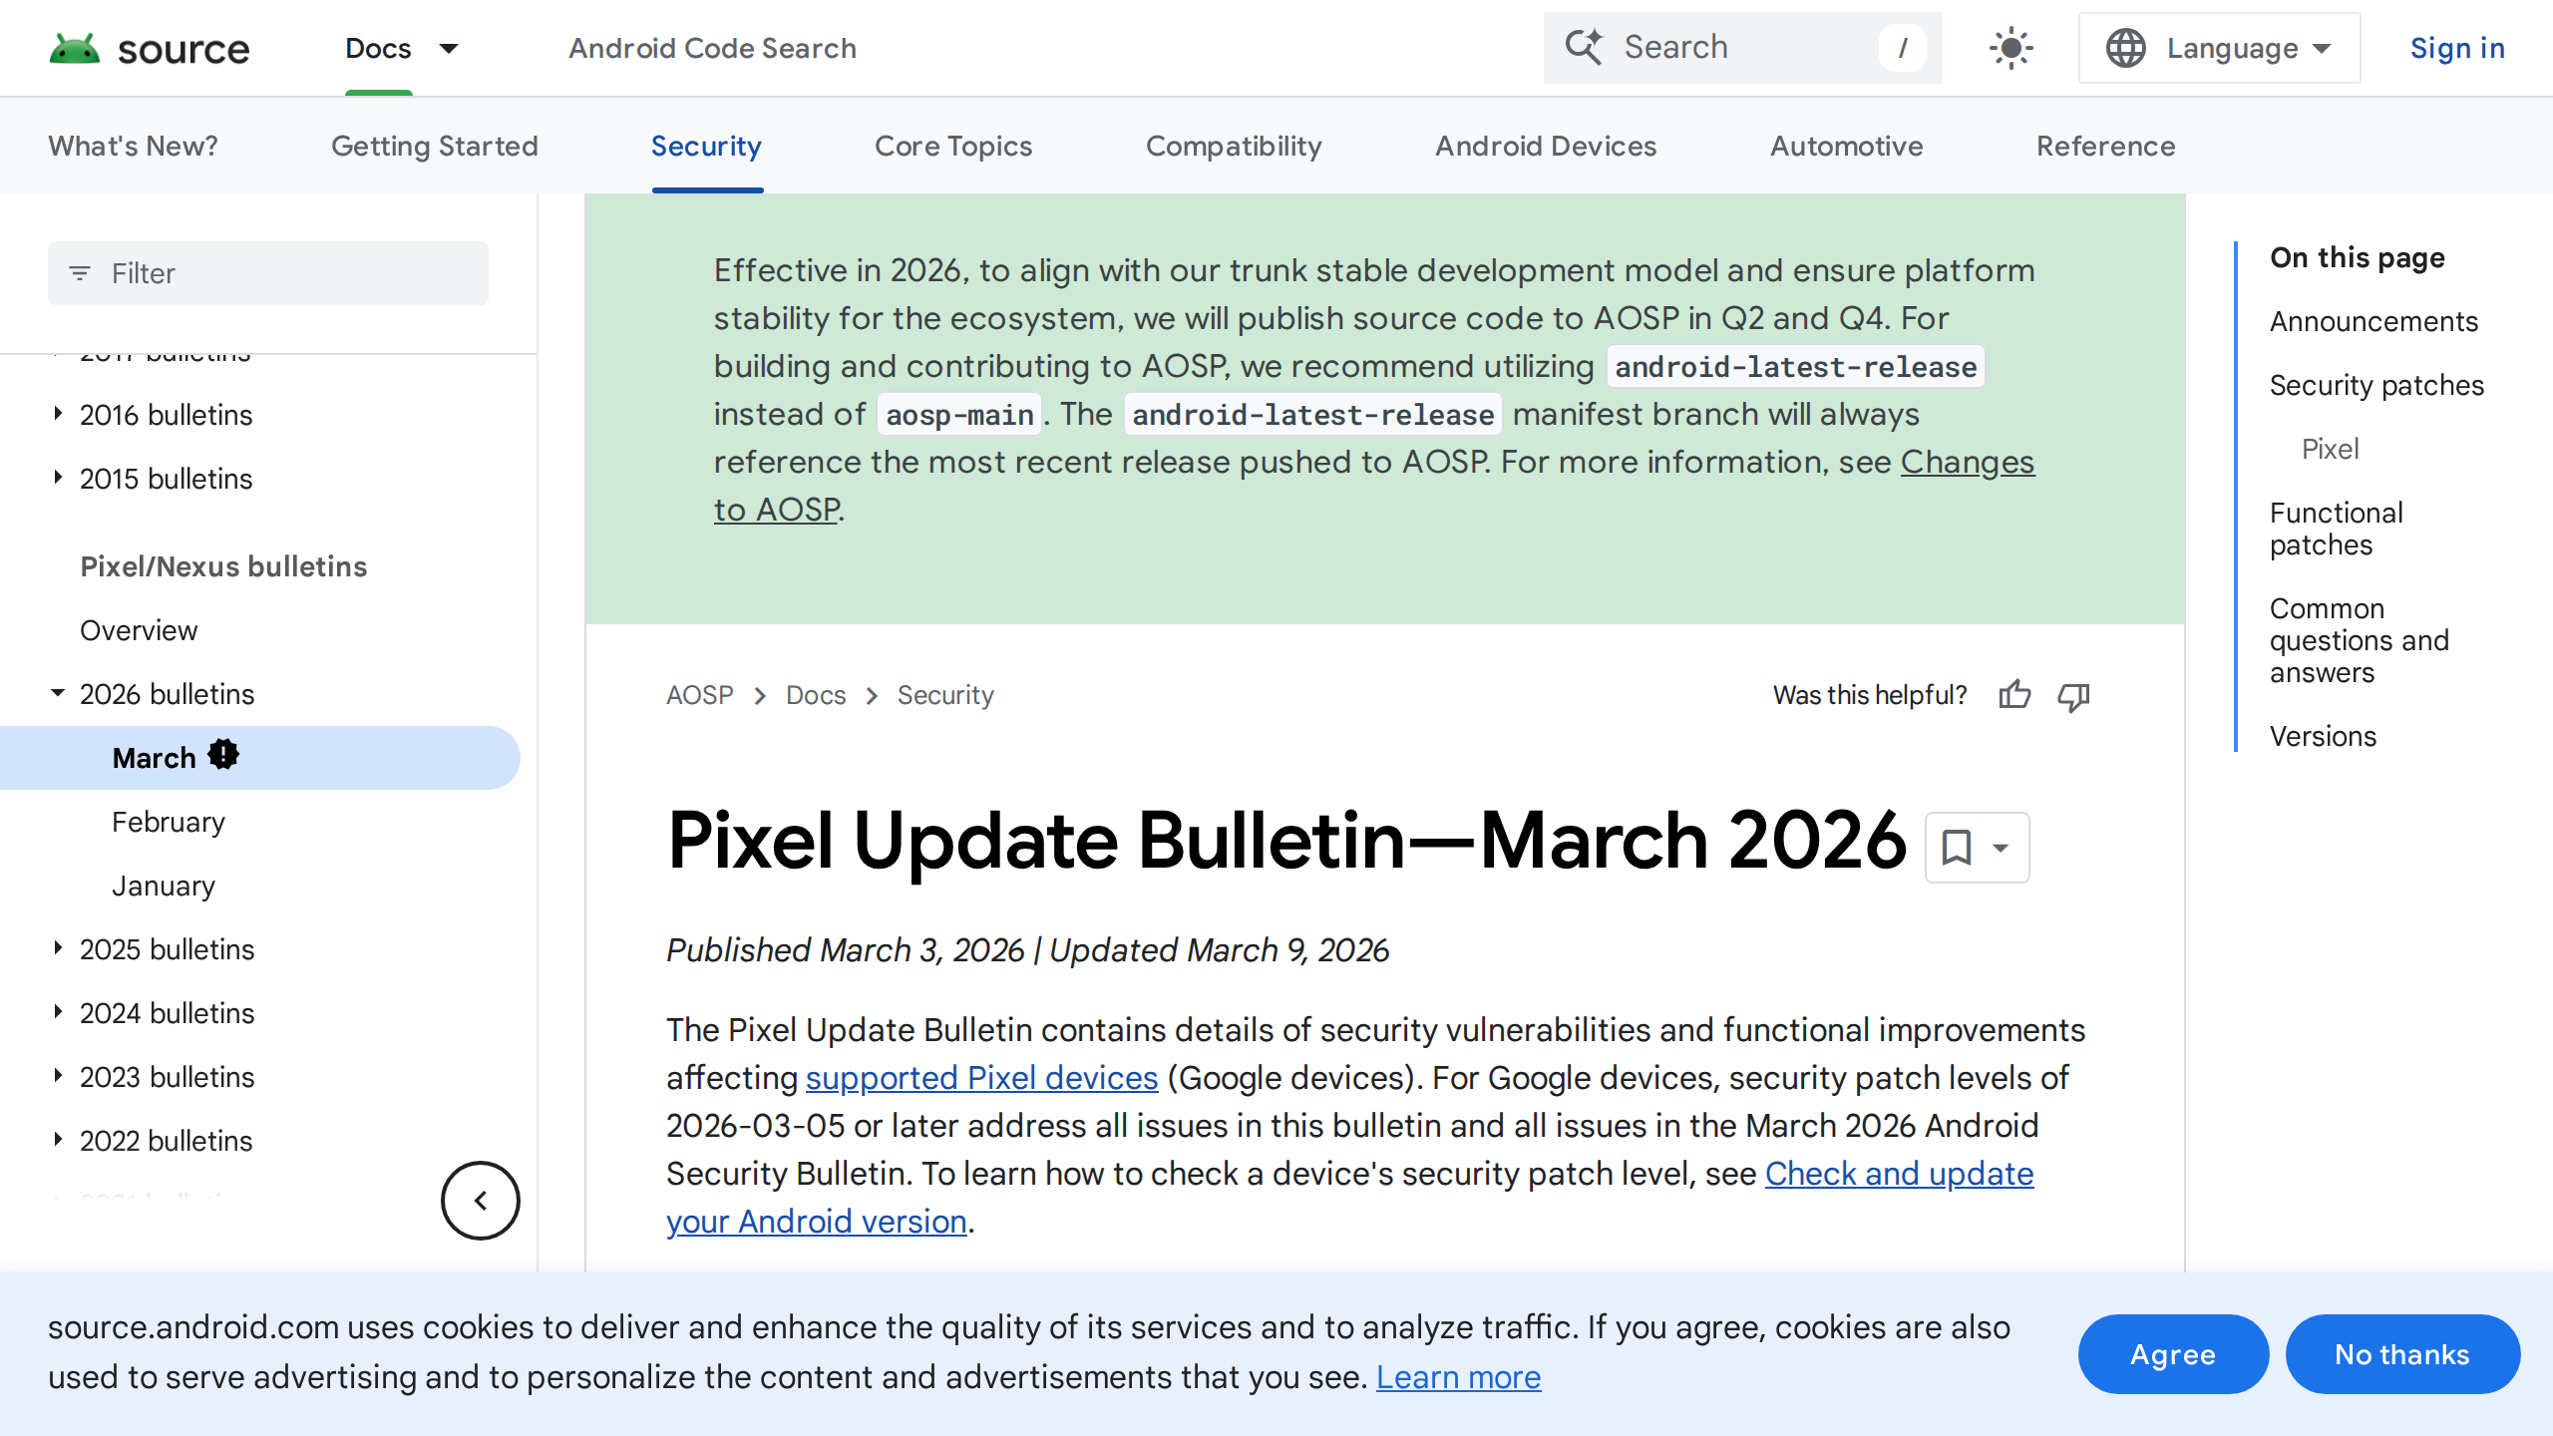Expand the 2025 bulletins section
Image resolution: width=2553 pixels, height=1436 pixels.
58,948
